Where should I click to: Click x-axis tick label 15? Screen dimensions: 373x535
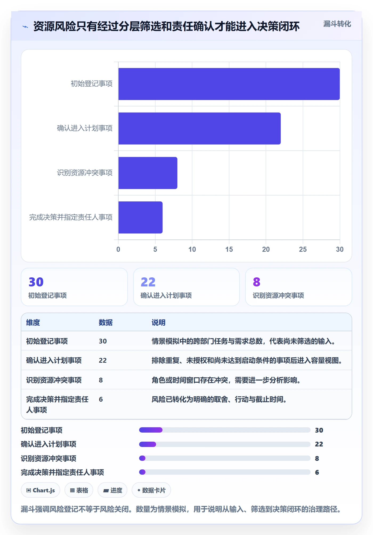229,249
